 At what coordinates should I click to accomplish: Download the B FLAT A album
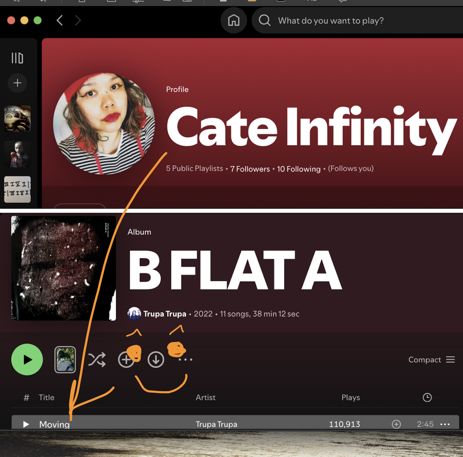tap(156, 360)
